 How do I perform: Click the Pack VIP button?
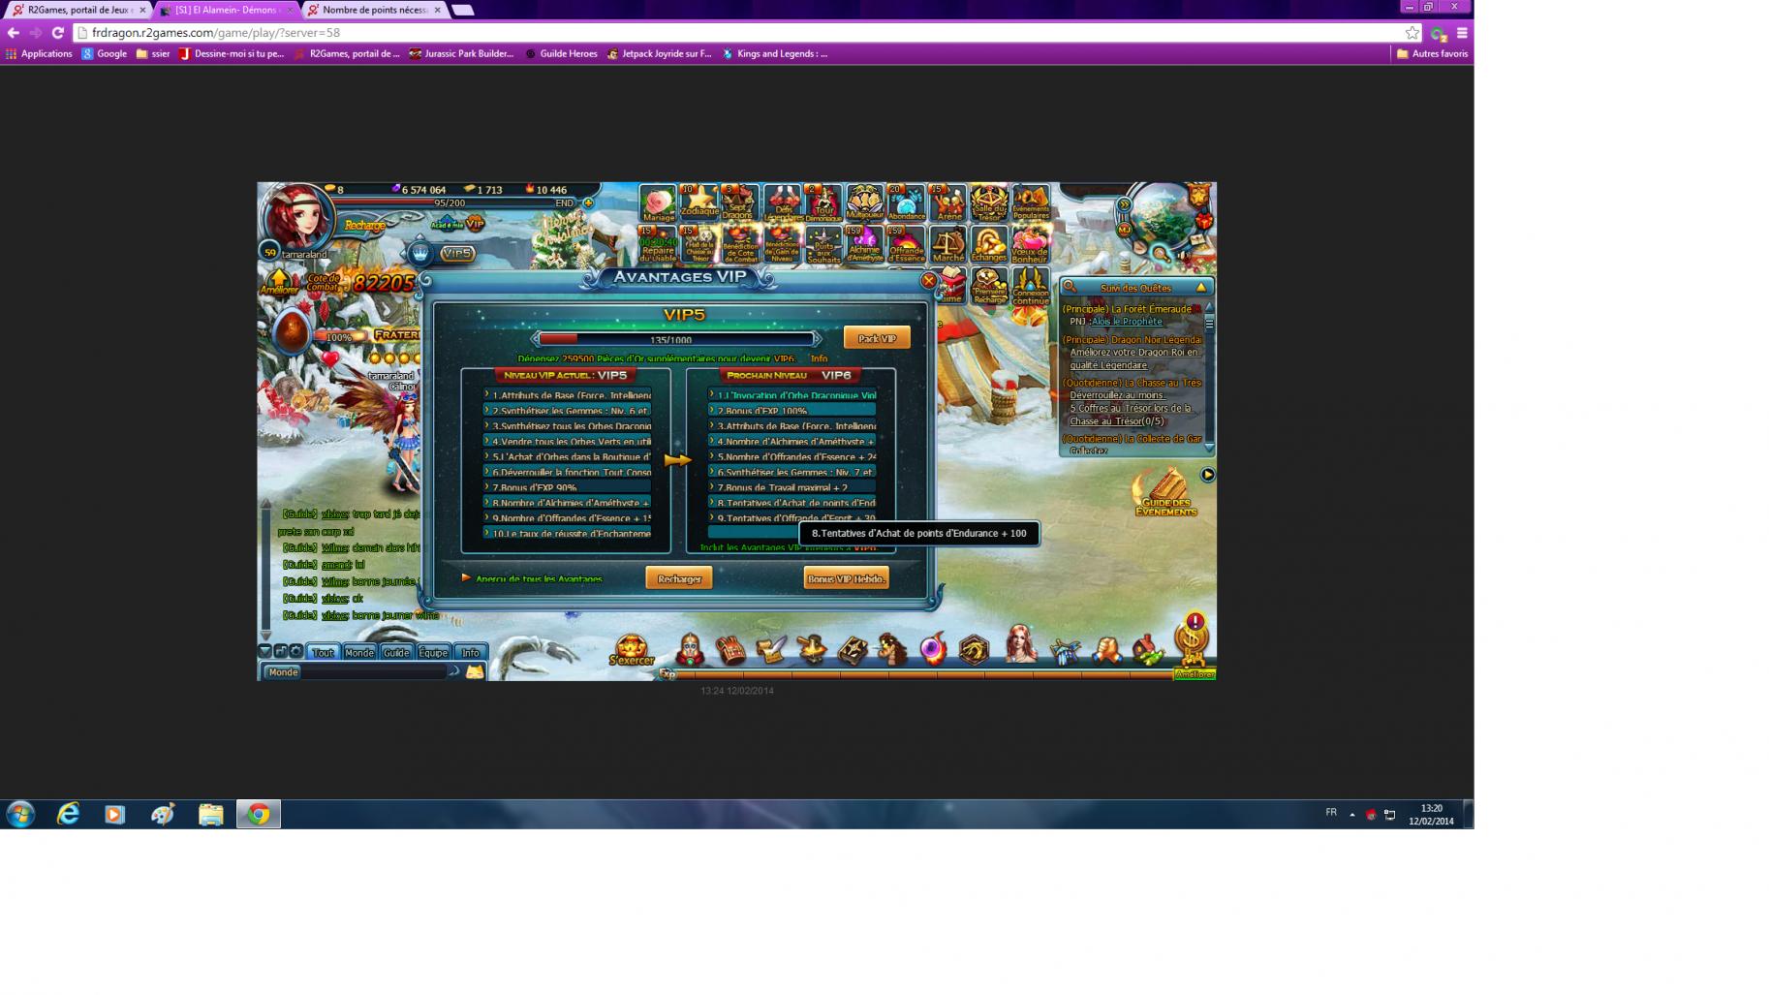tap(877, 338)
